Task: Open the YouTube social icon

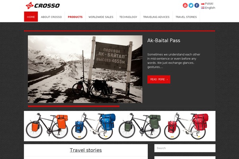Action: coord(185,5)
